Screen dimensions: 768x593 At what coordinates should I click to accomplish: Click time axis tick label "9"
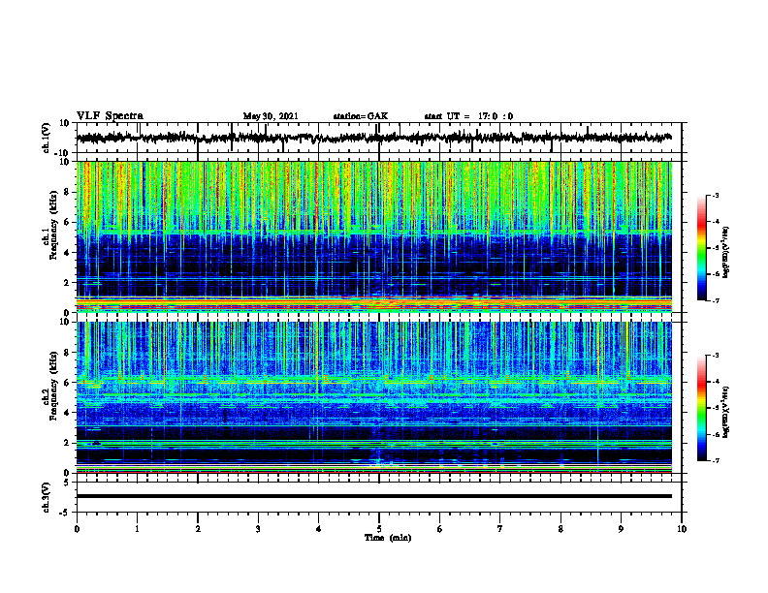(x=621, y=529)
